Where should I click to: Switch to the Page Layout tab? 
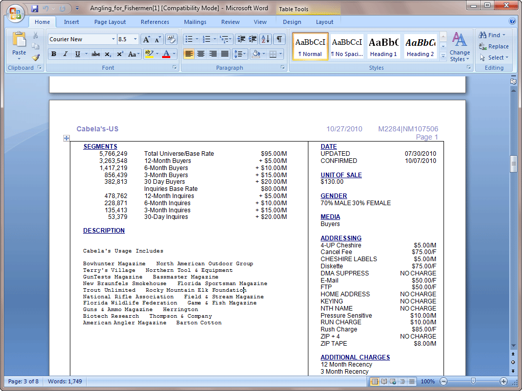click(x=110, y=22)
